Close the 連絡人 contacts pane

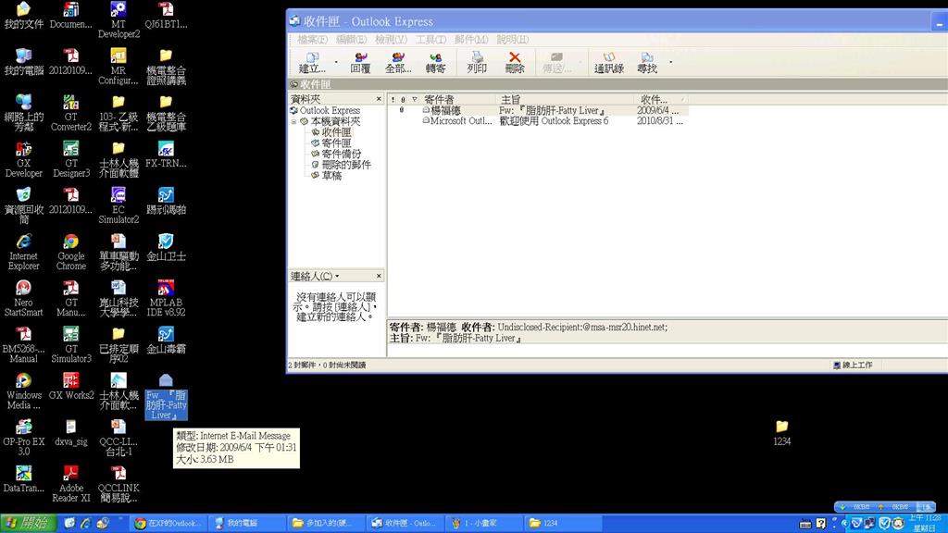(x=379, y=276)
